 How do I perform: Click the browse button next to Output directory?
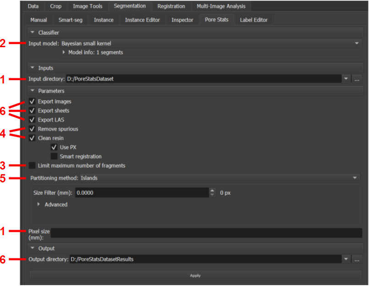tap(357, 259)
